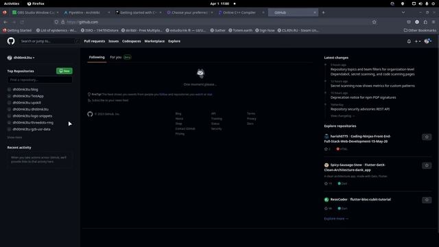Switch to the OBS Studio Window tab

pos(35,12)
